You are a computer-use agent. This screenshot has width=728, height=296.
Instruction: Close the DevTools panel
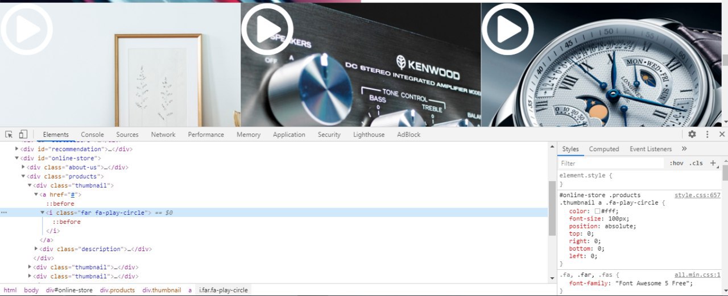pyautogui.click(x=722, y=135)
